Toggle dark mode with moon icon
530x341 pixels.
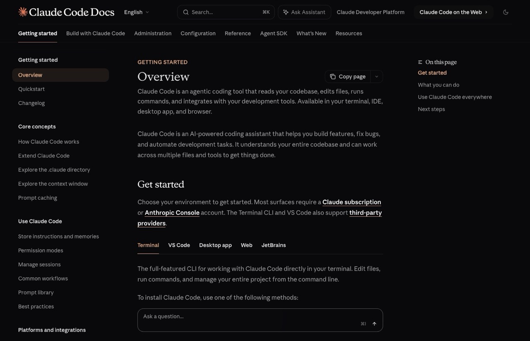506,12
